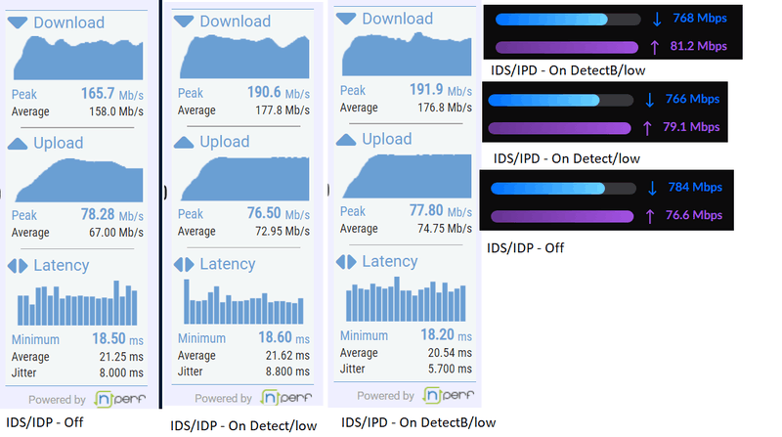Click the 8.000 ms jitter value

point(121,372)
